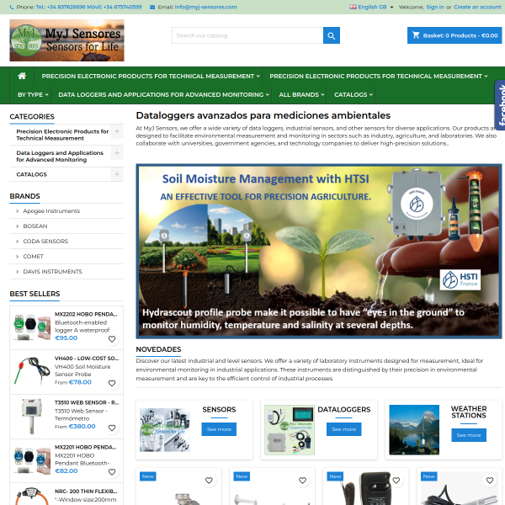The image size is (505, 505).
Task: Open MX2201 HOBO PENDA.. product title
Action: coord(86,447)
